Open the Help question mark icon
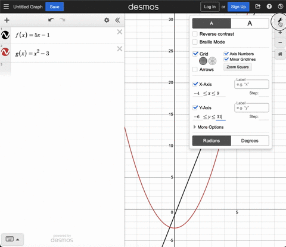Viewport: 286px width, 247px height. click(x=269, y=7)
